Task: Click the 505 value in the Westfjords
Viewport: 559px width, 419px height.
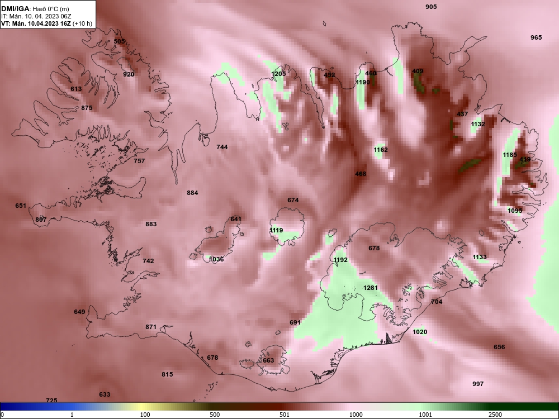Action: [120, 41]
